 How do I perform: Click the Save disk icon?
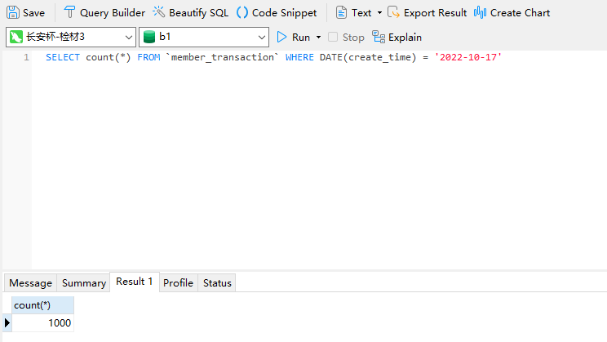pos(13,13)
